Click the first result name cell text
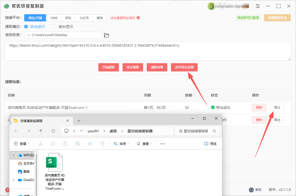This screenshot has height=196, width=296. 48,108
